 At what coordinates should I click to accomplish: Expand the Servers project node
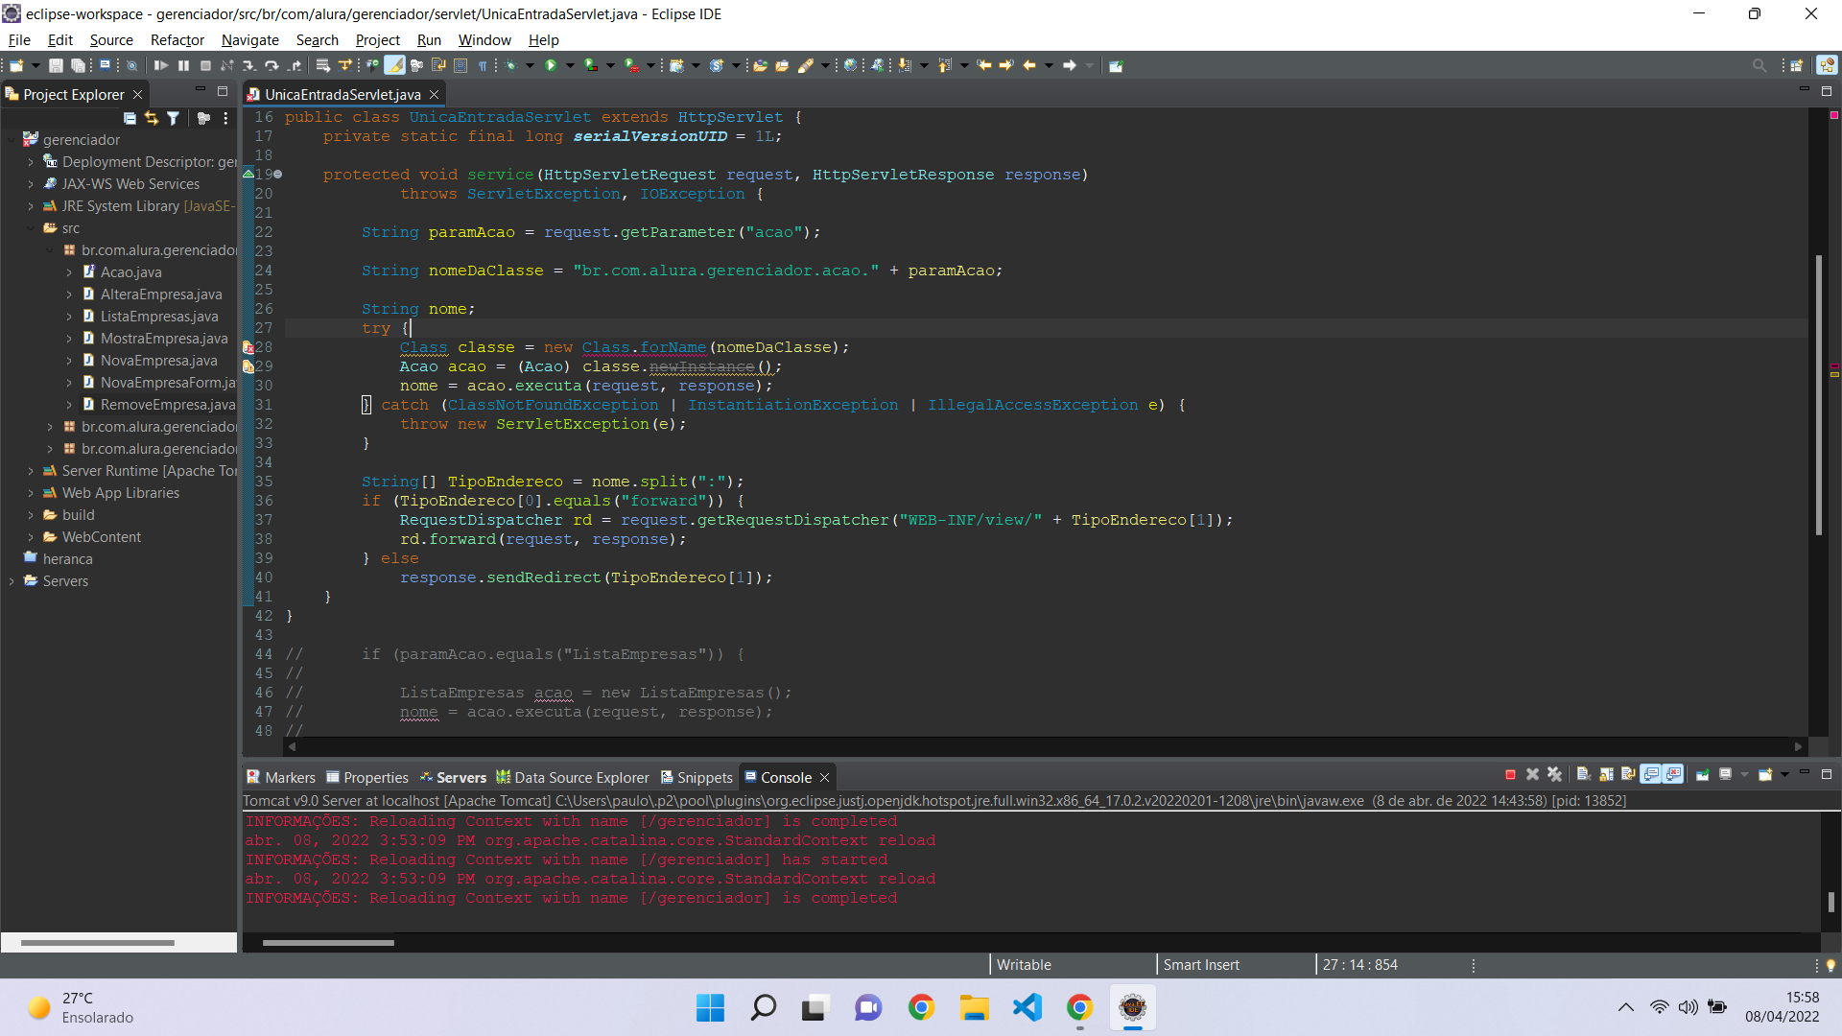point(12,581)
